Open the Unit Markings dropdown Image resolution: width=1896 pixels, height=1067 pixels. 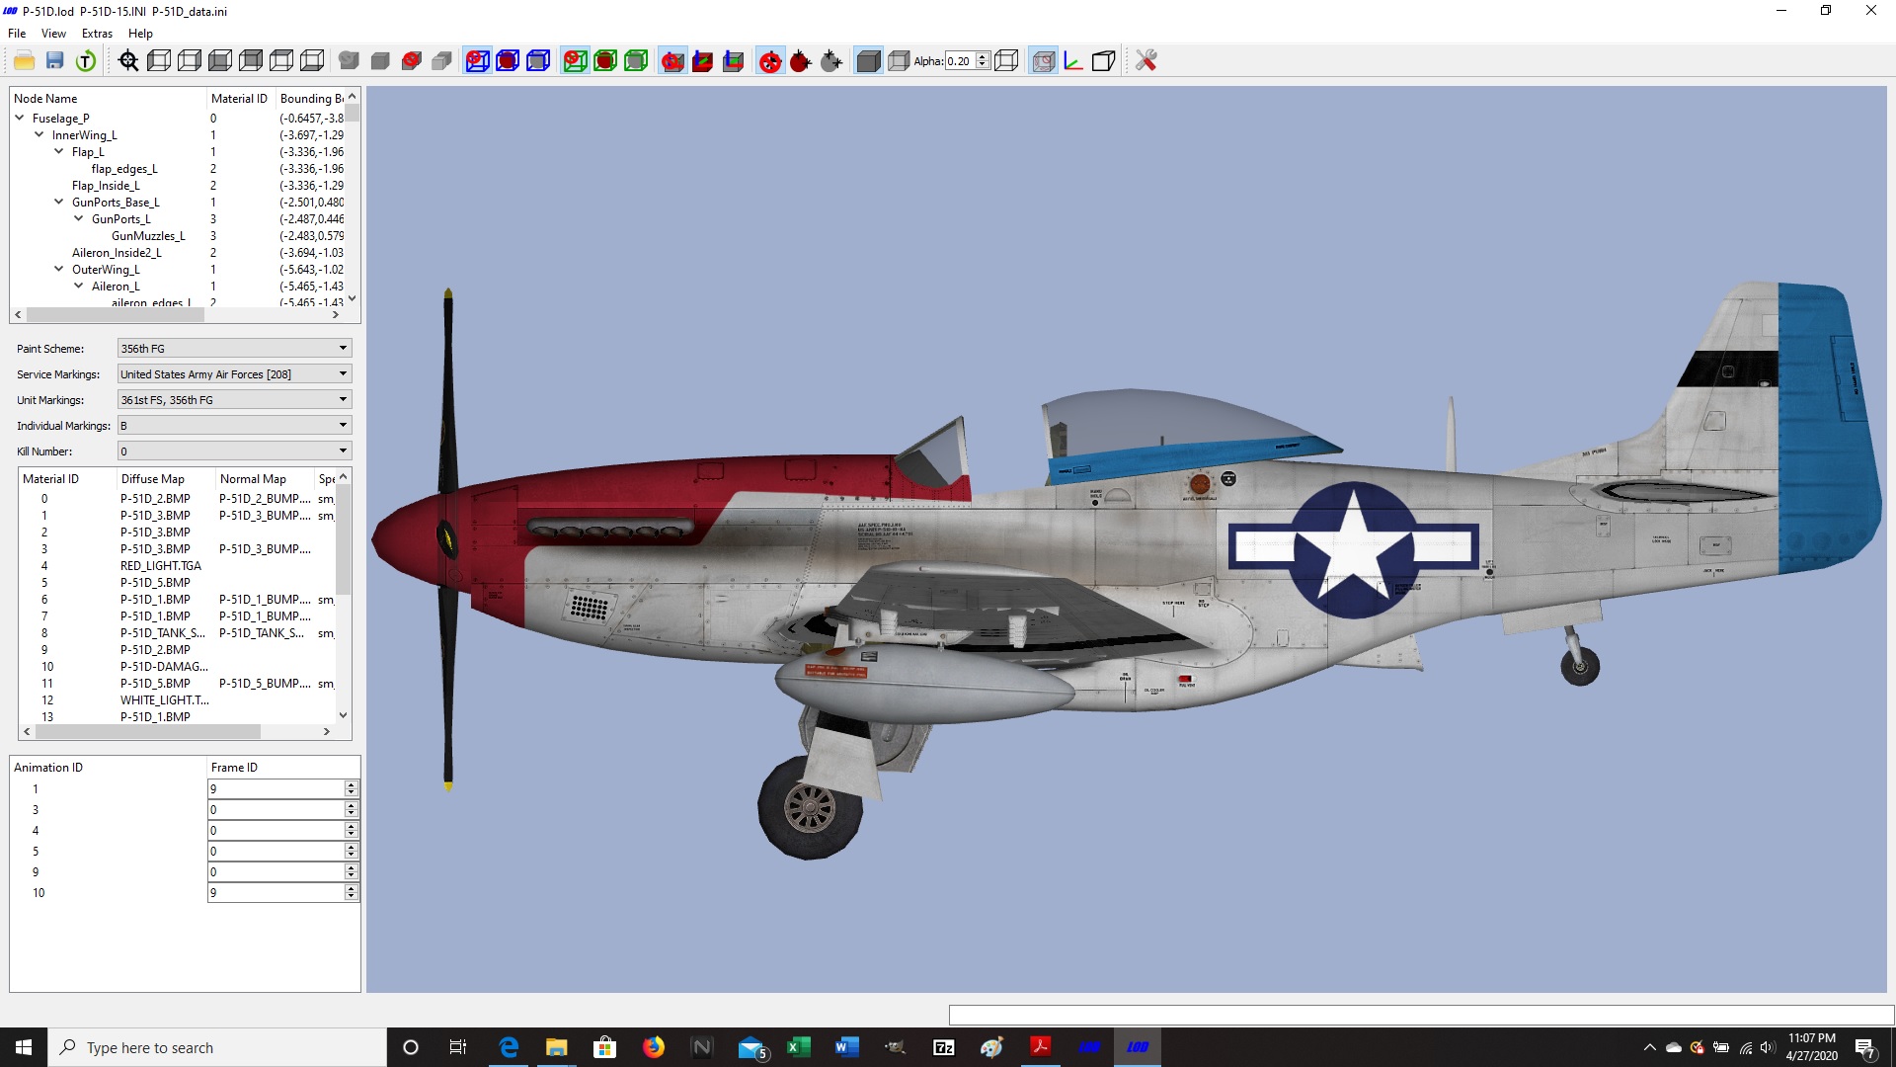[235, 400]
